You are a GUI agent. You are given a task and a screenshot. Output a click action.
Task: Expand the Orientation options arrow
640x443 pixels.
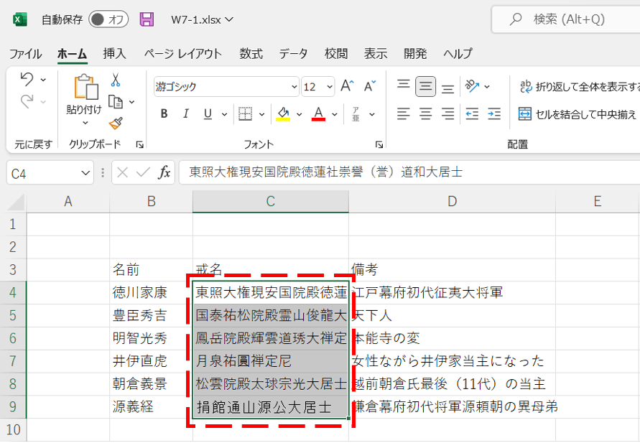[x=487, y=86]
